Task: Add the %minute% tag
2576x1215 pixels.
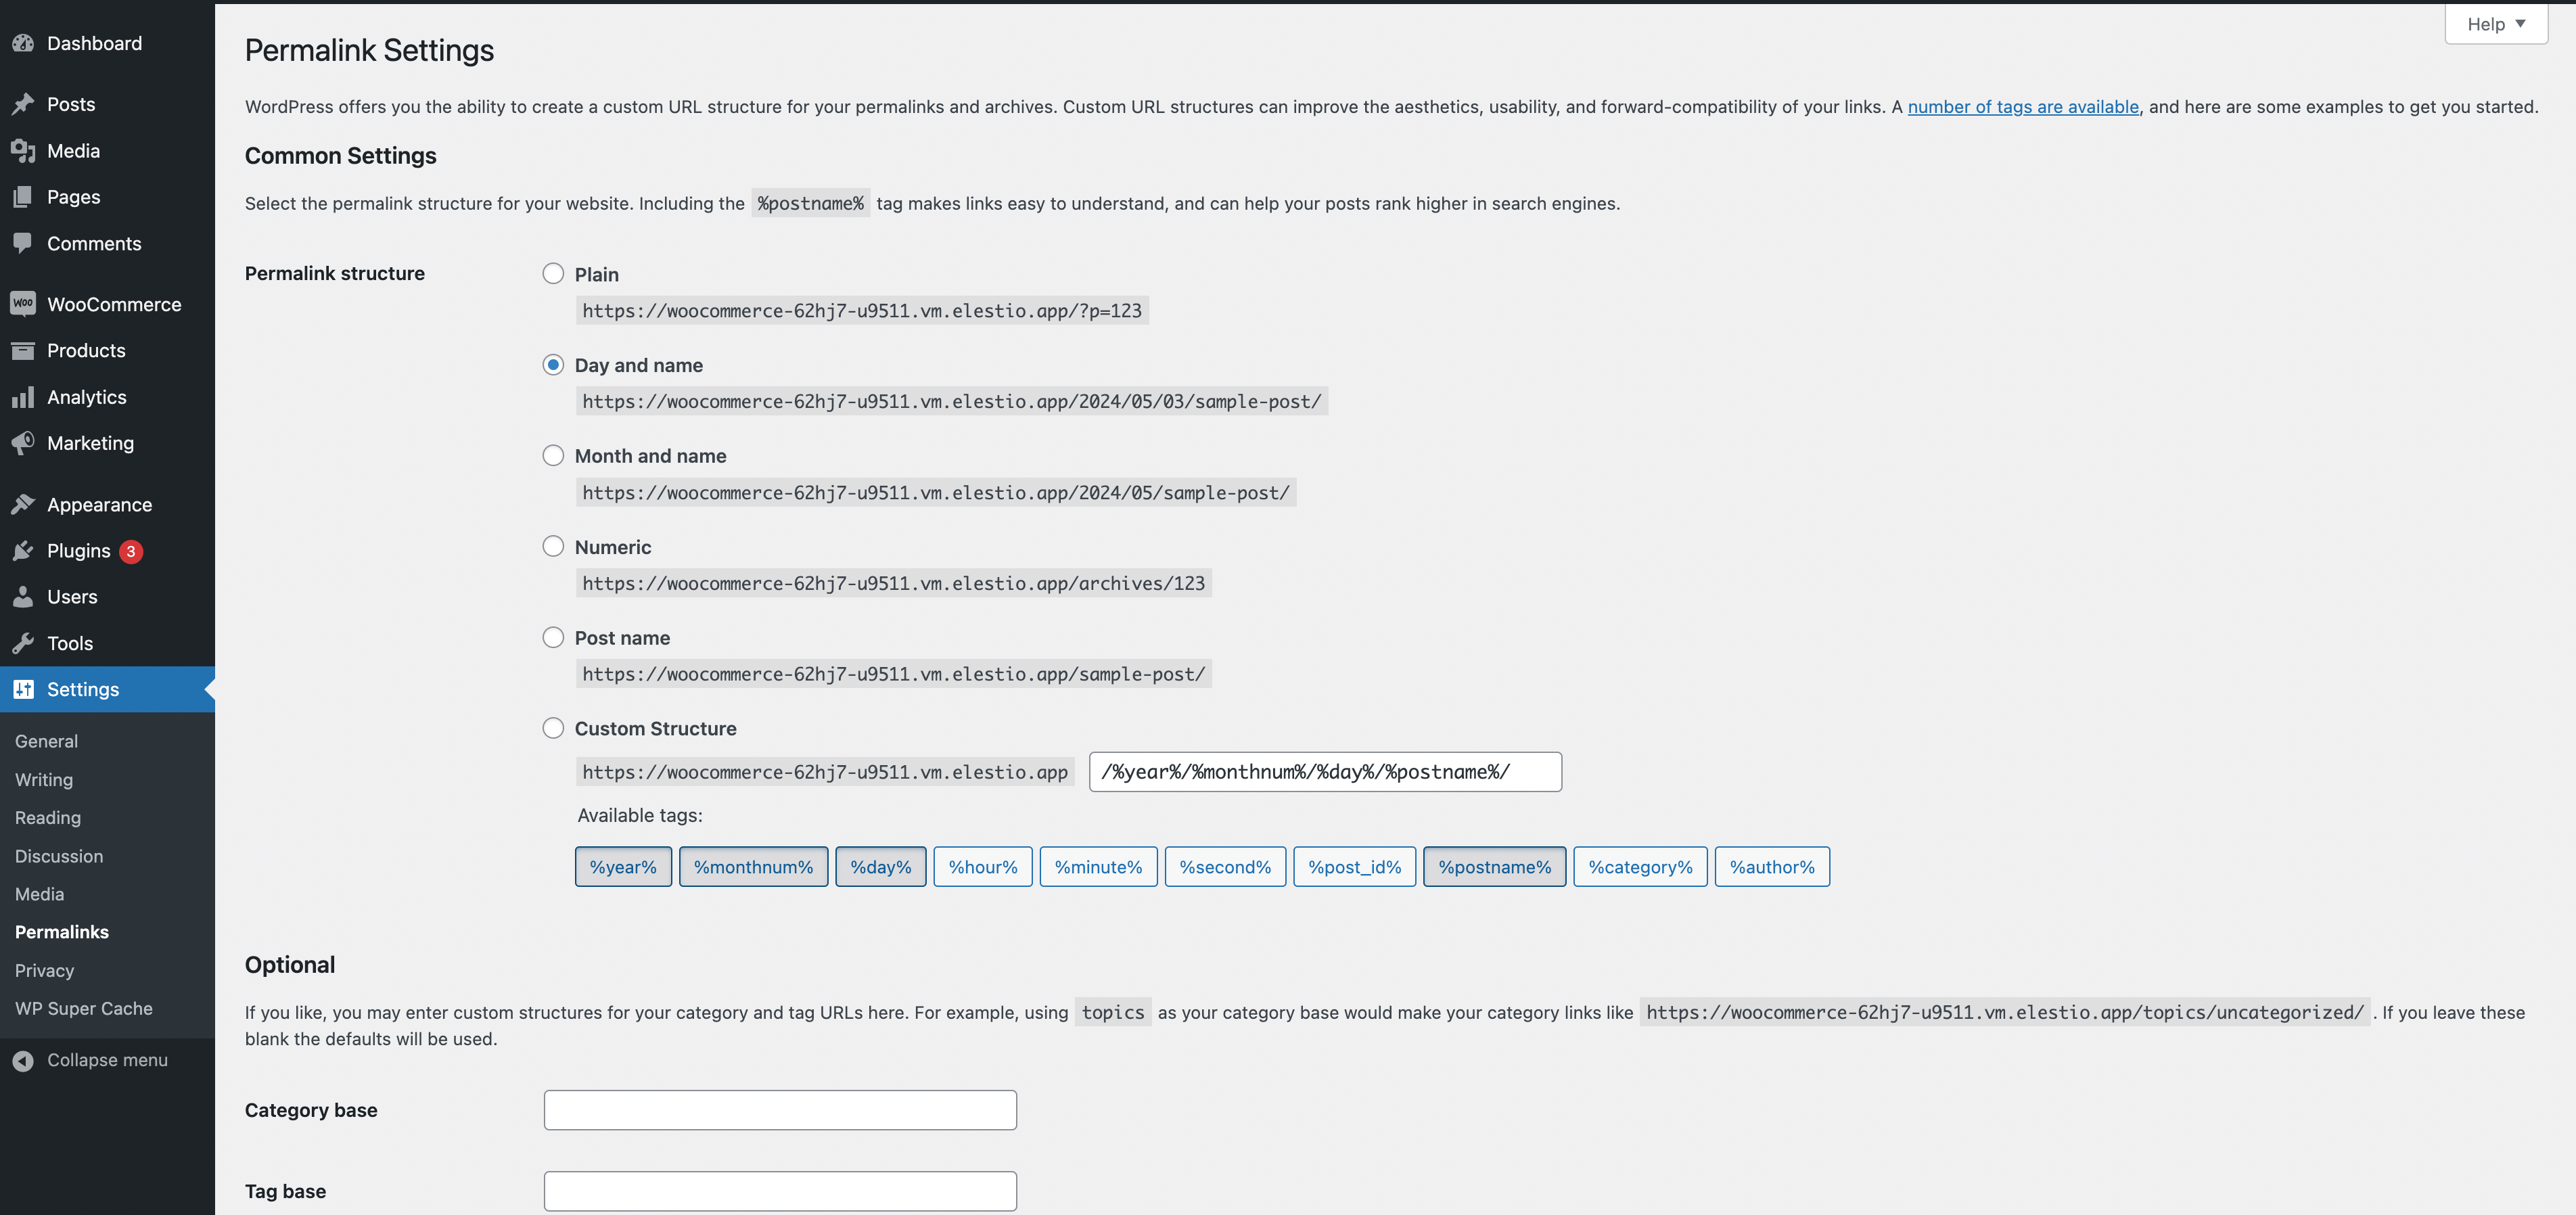Action: coord(1098,867)
